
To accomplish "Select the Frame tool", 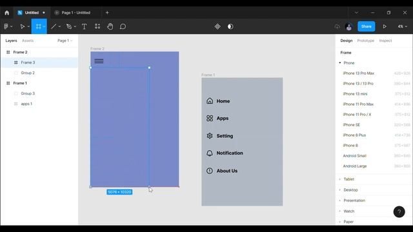I will (x=39, y=26).
